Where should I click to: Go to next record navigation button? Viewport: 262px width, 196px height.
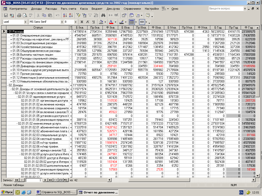click(x=45, y=180)
